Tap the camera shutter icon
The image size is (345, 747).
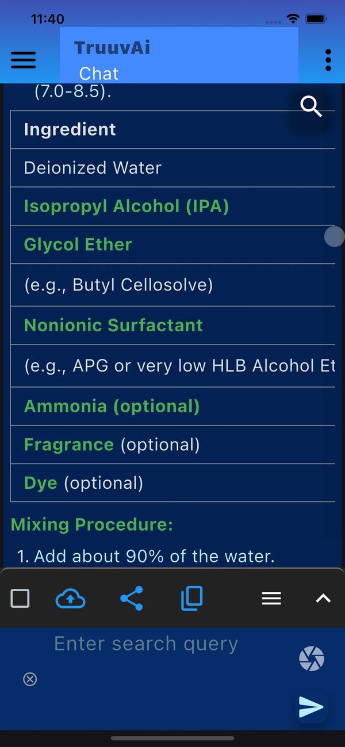pyautogui.click(x=312, y=659)
